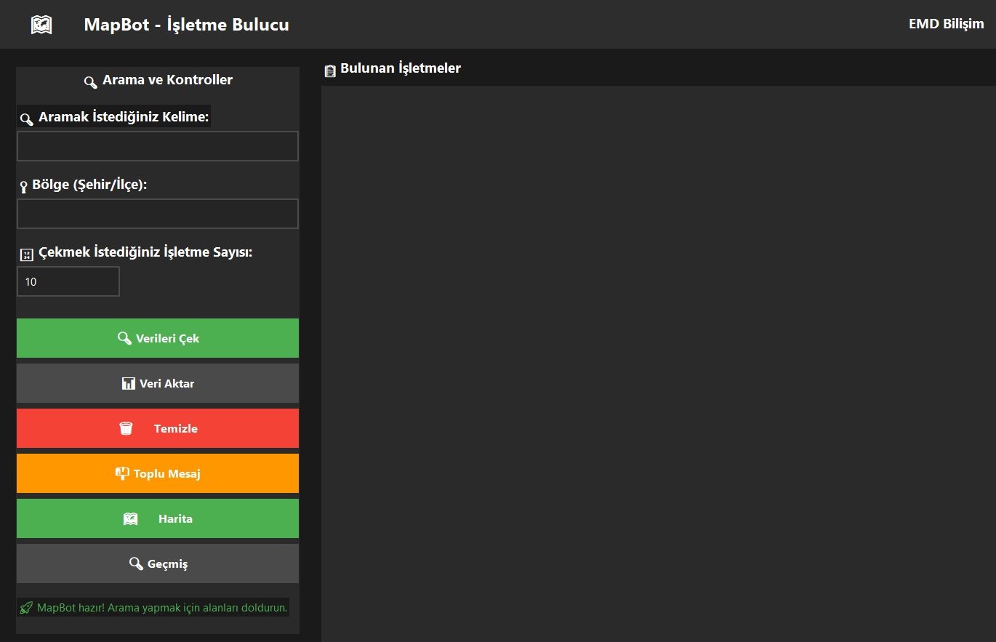The height and width of the screenshot is (642, 996).
Task: Click the magnifier icon beside Arama ve Kontroller
Action: tap(91, 81)
